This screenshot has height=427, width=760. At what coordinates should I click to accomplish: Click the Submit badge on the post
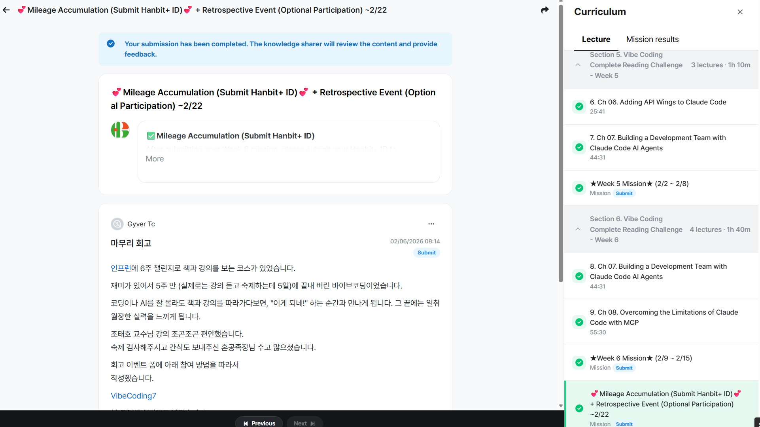tap(426, 252)
